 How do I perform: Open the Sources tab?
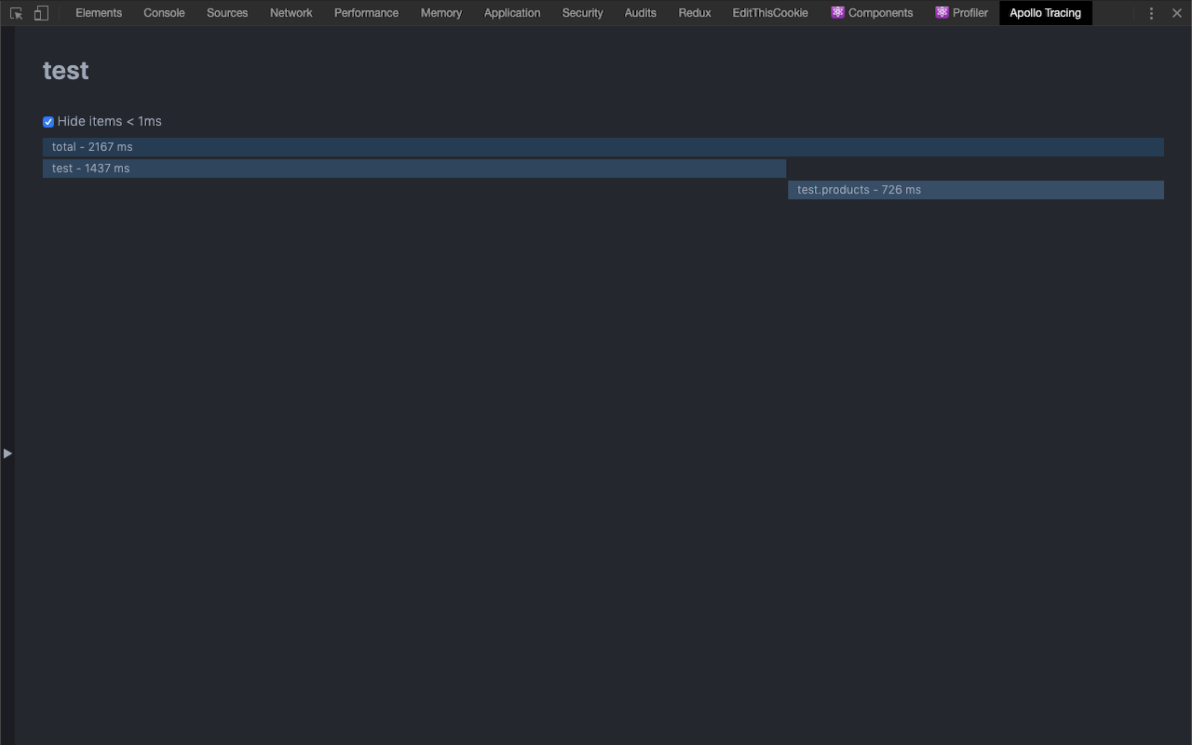(227, 13)
